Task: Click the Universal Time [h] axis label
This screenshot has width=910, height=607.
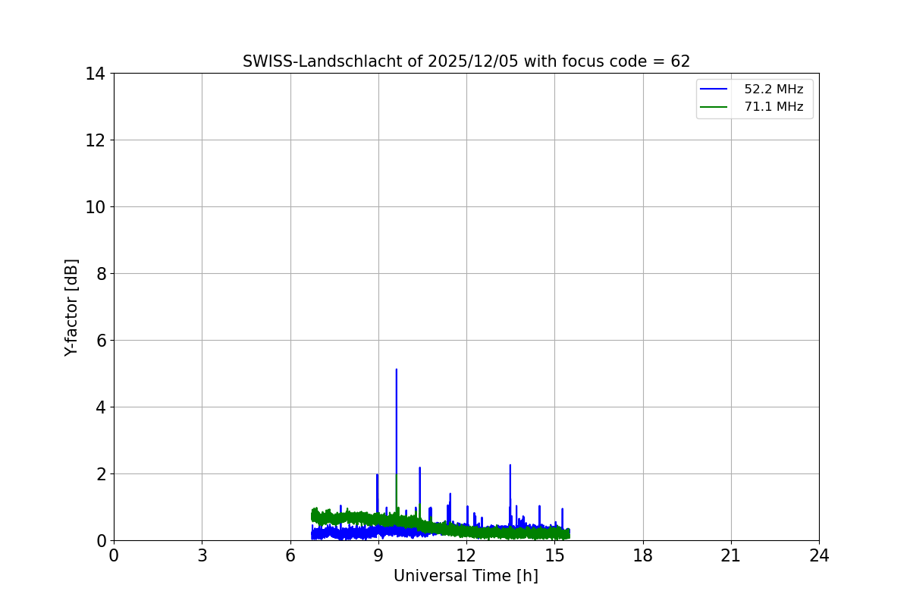Action: (466, 576)
